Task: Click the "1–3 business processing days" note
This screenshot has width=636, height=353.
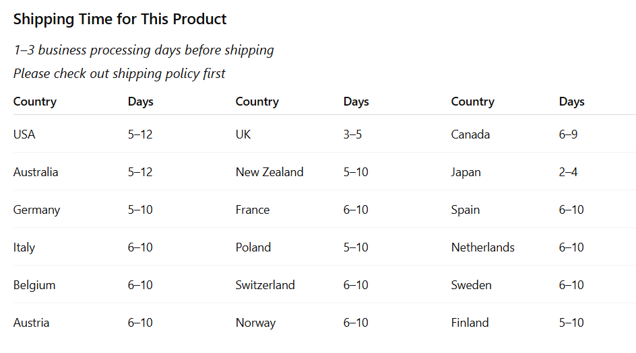Action: (x=144, y=50)
